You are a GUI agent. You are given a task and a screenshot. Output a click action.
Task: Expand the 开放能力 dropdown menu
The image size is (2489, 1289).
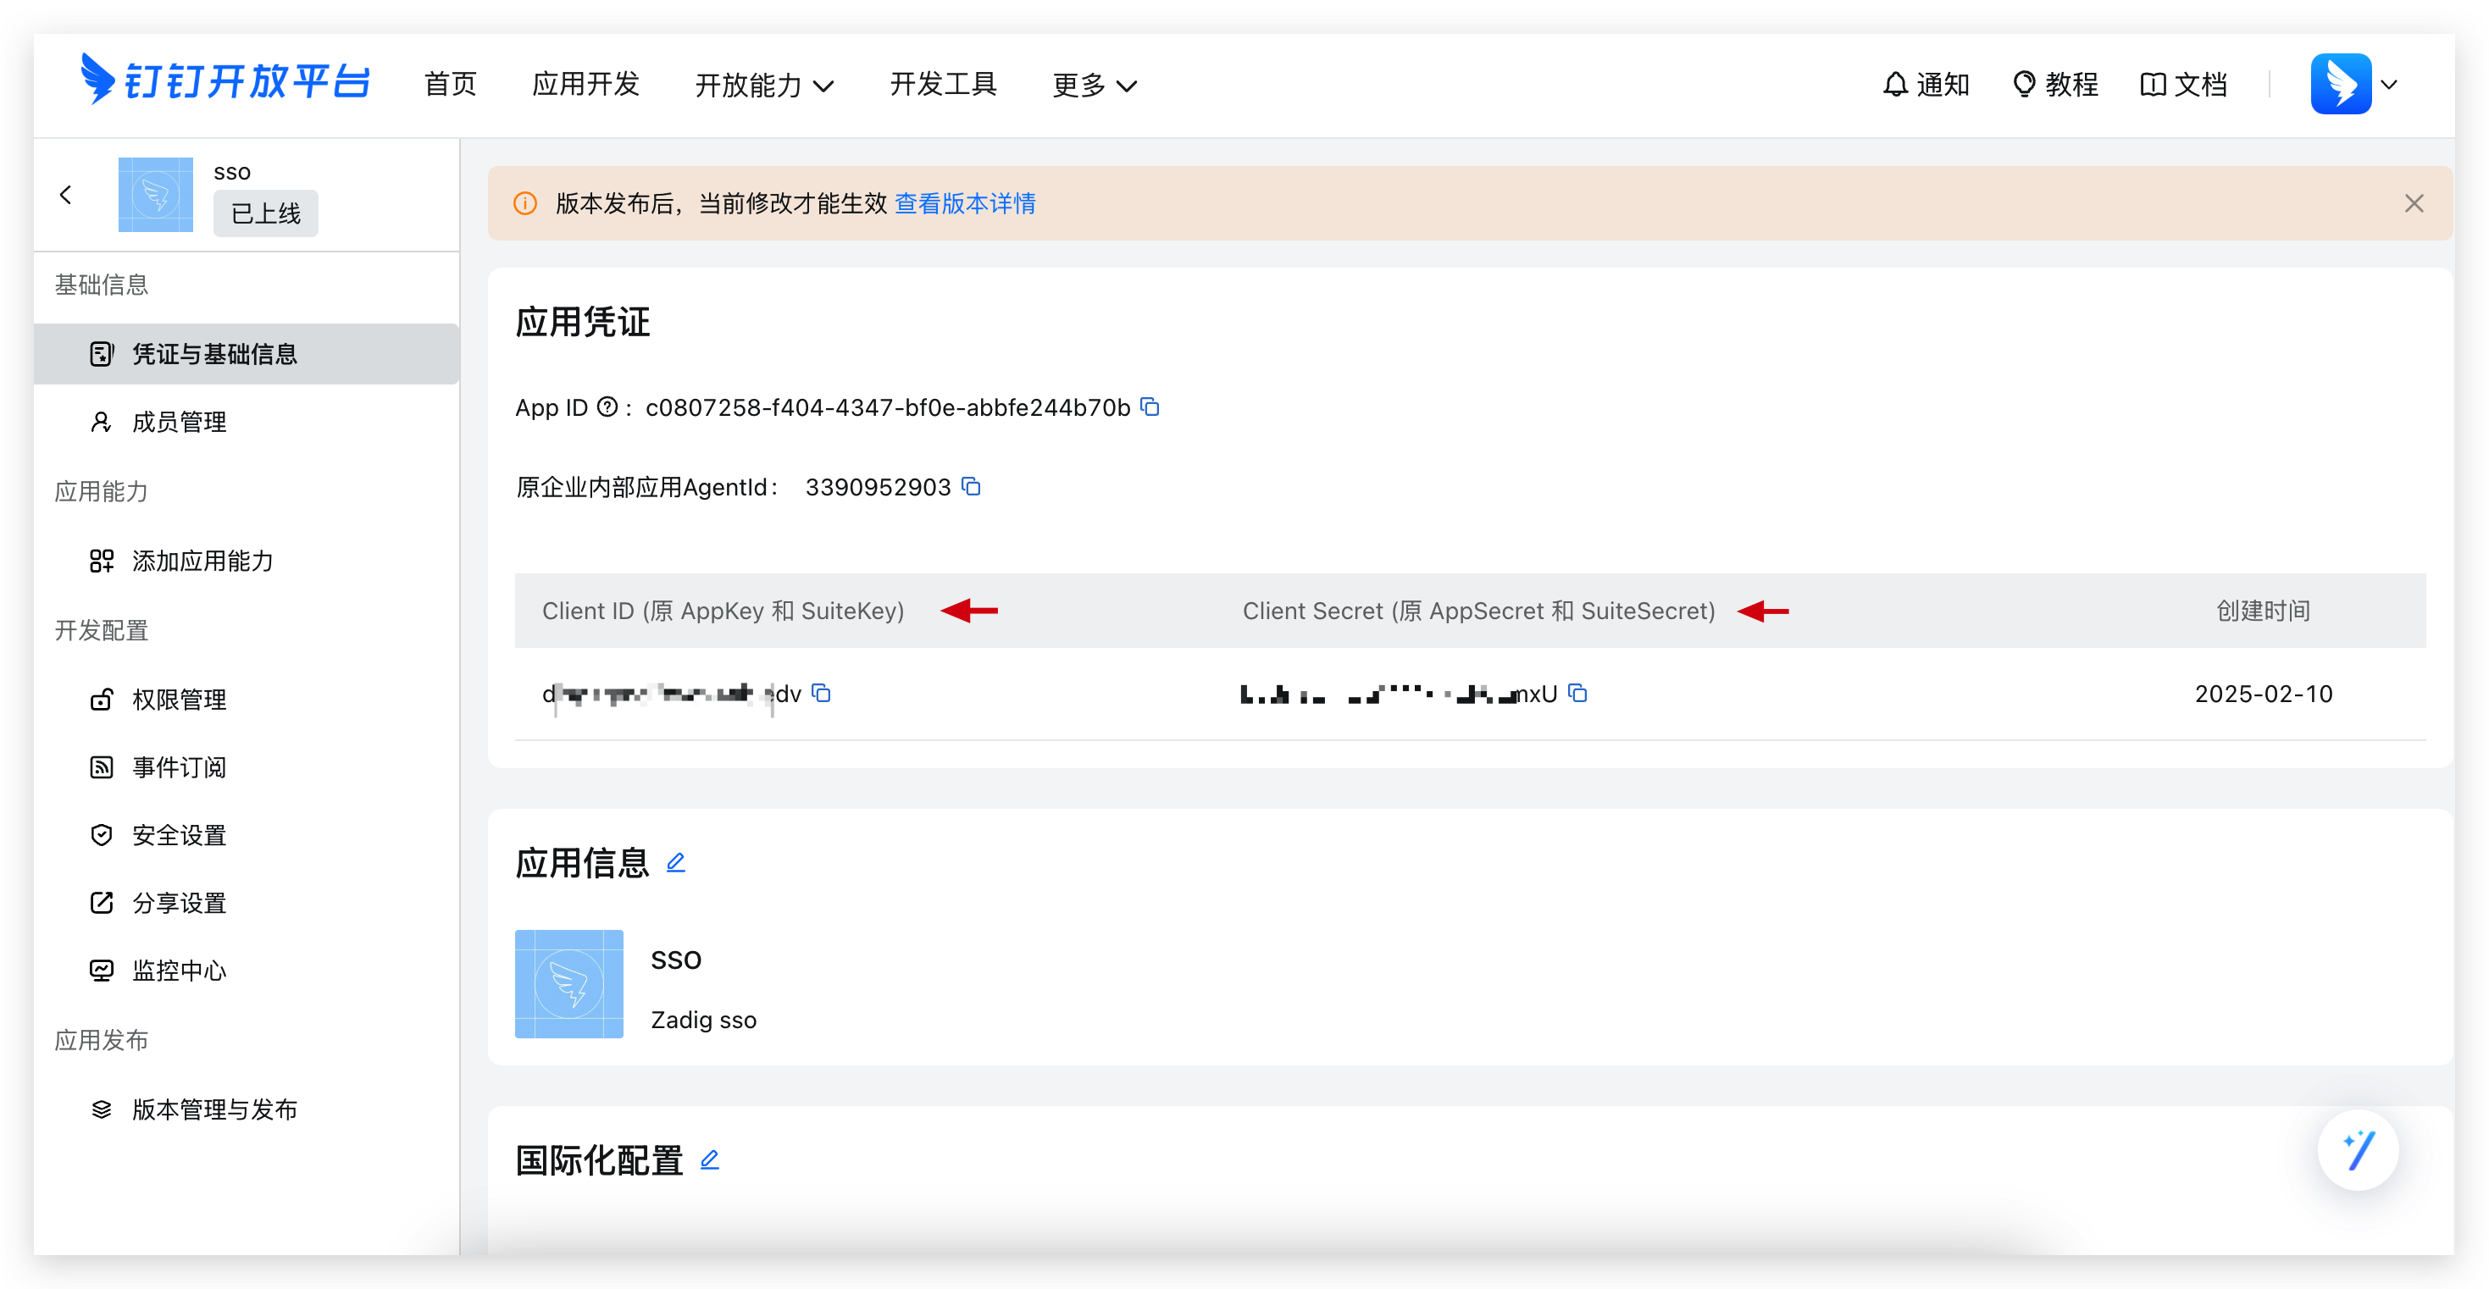click(764, 85)
